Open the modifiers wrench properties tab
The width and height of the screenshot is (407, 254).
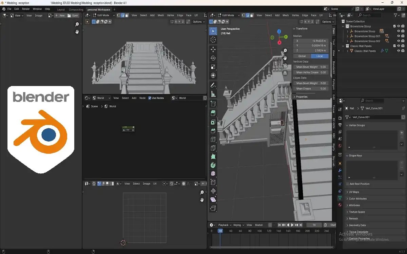340,170
